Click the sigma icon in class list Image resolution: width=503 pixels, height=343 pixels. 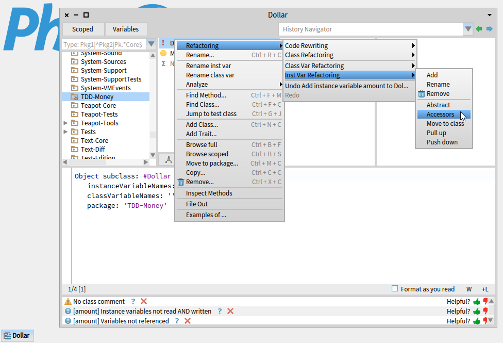163,63
